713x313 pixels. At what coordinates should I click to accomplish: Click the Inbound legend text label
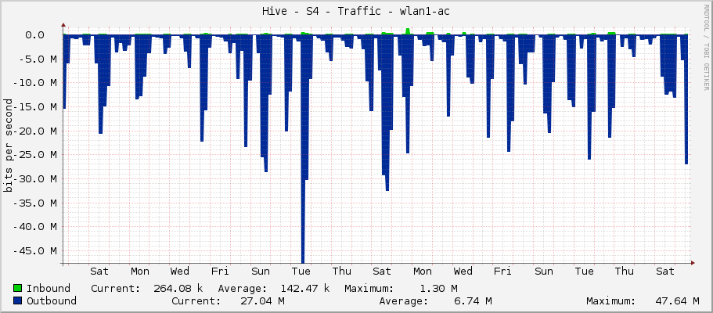pyautogui.click(x=49, y=288)
